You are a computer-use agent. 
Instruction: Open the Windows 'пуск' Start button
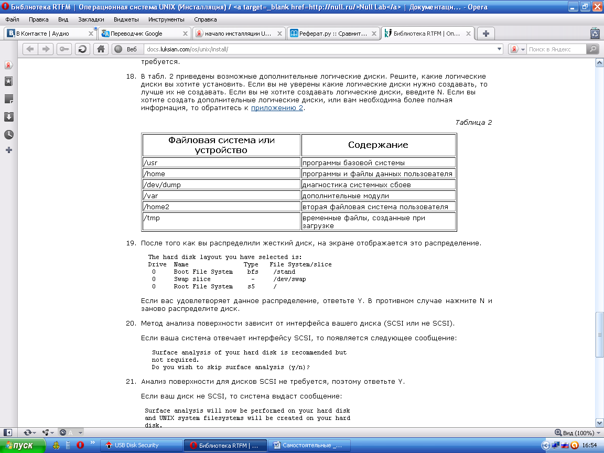click(23, 445)
